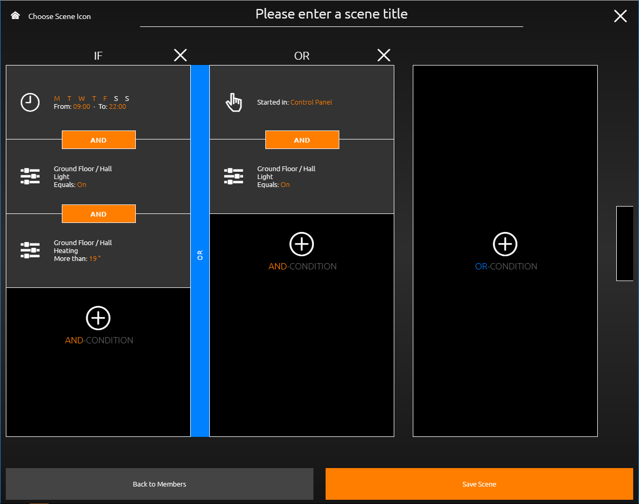Open Choose Scene Icon option
639x504 pixels.
point(60,16)
